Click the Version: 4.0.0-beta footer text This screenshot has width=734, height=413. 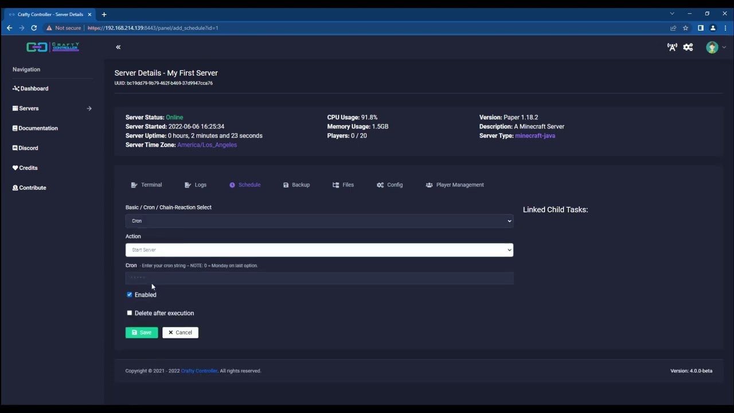[x=691, y=371]
